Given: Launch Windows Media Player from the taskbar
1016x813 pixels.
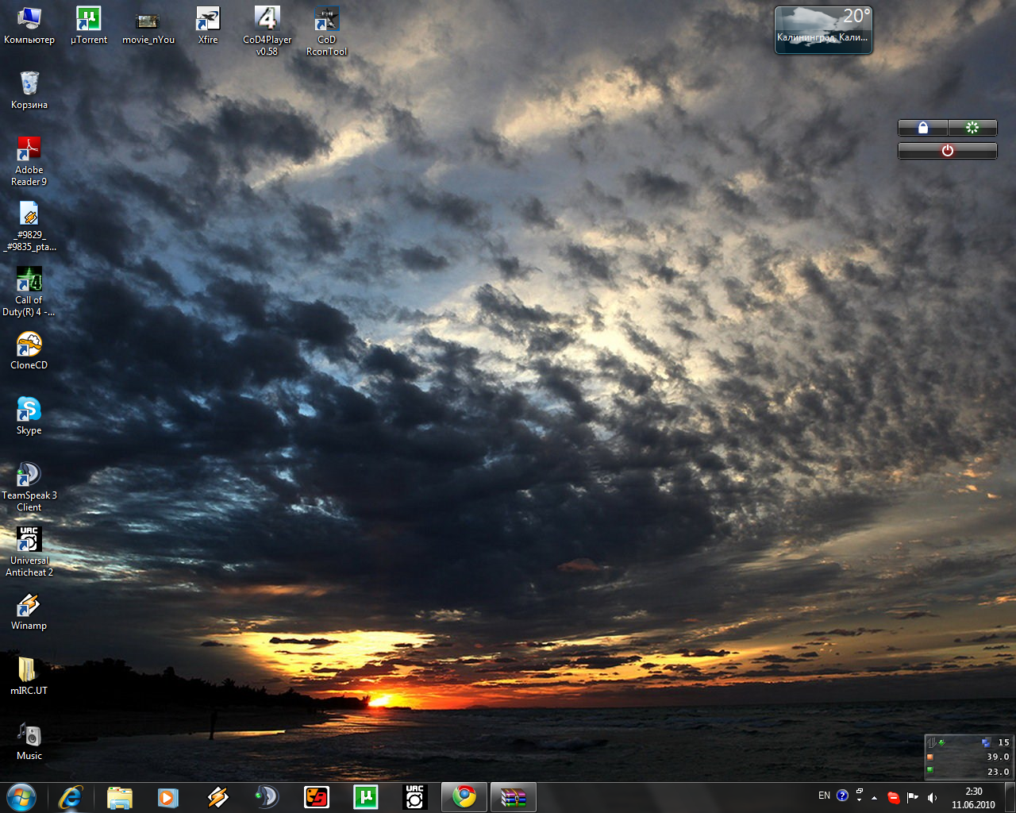Looking at the screenshot, I should pyautogui.click(x=168, y=797).
